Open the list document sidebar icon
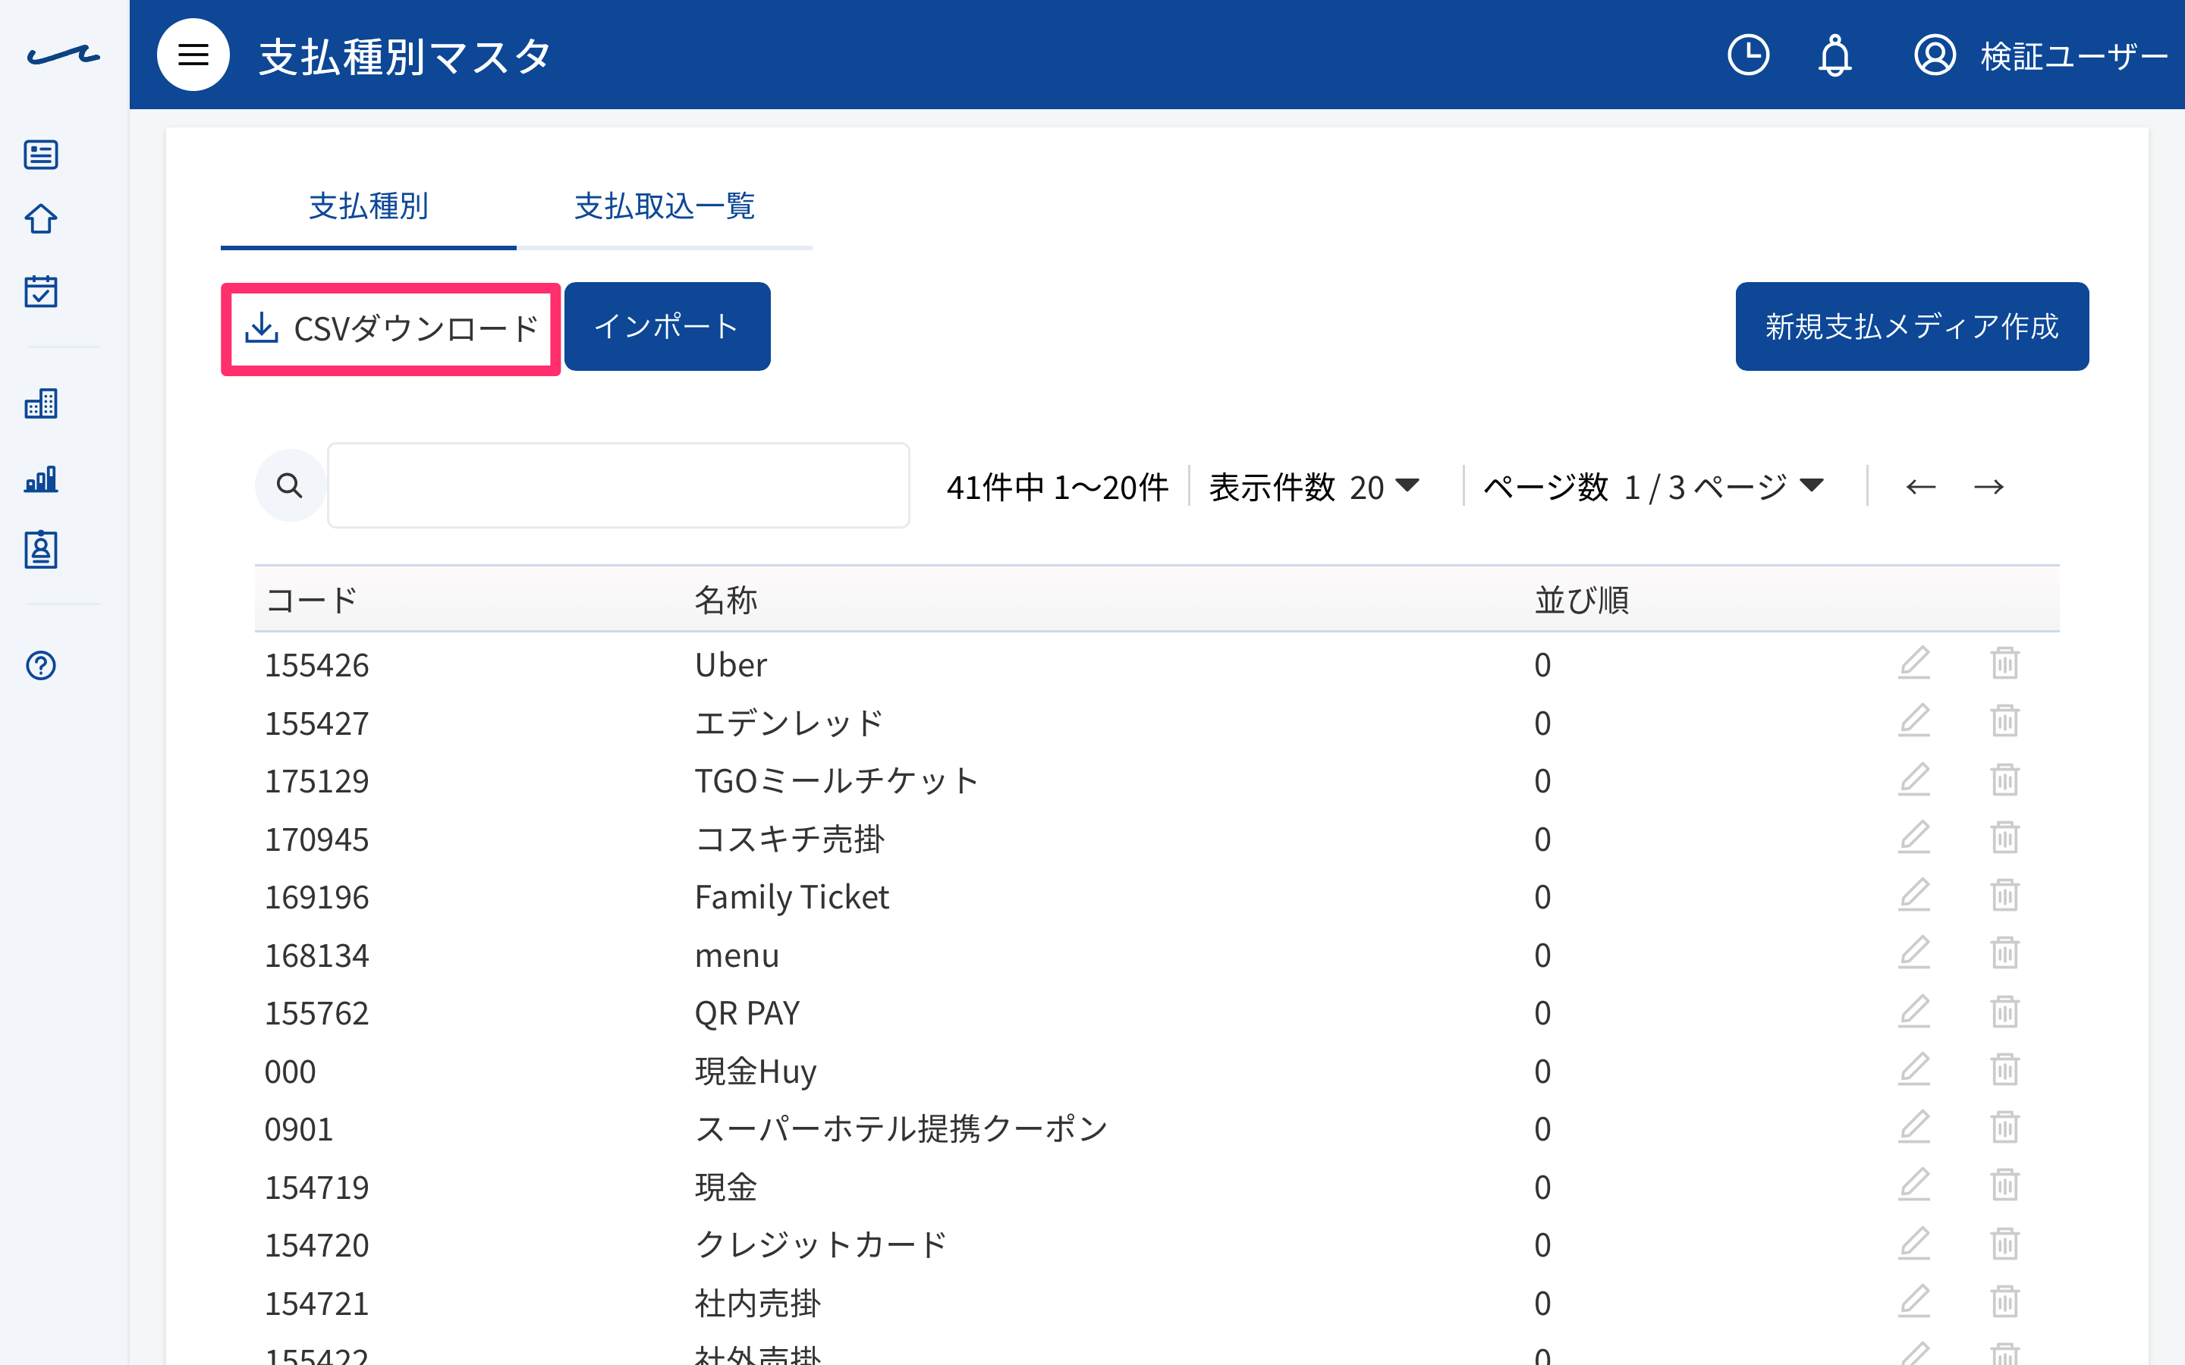 coord(41,155)
